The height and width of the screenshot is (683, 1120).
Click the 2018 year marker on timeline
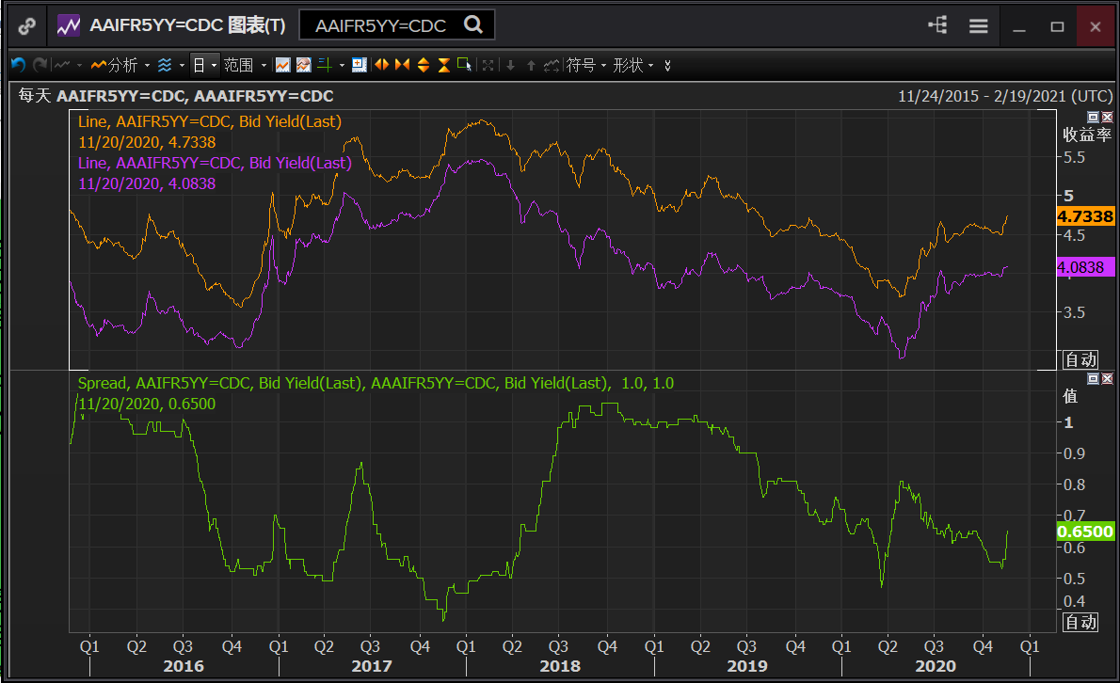pos(560,666)
